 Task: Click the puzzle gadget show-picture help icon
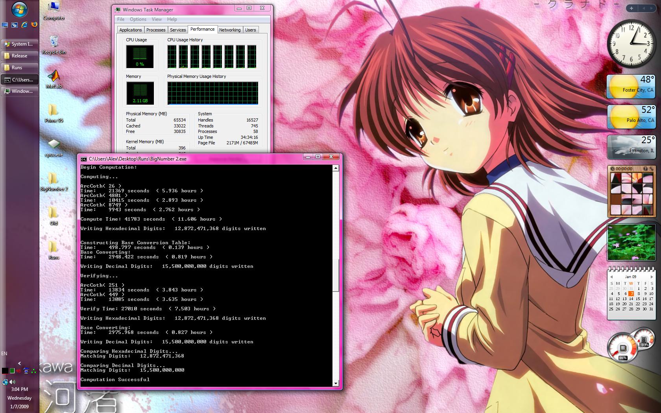pos(645,169)
